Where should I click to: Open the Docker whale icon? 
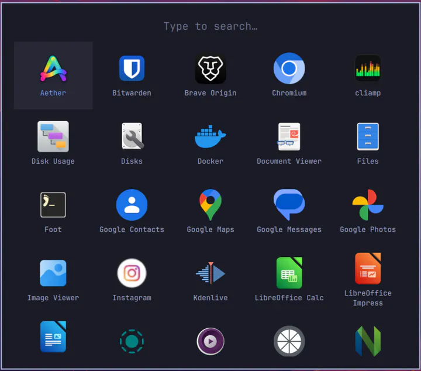210,136
